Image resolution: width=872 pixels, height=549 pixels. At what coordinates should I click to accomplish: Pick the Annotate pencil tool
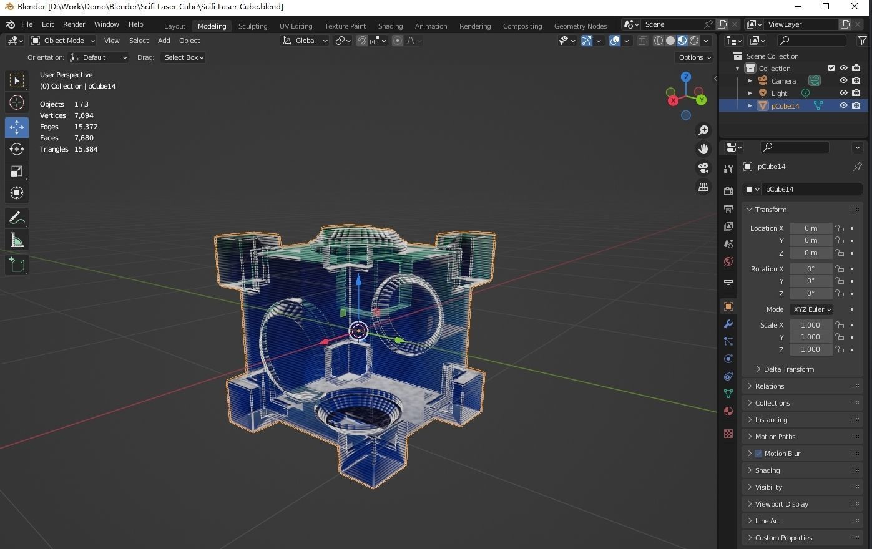click(x=17, y=218)
